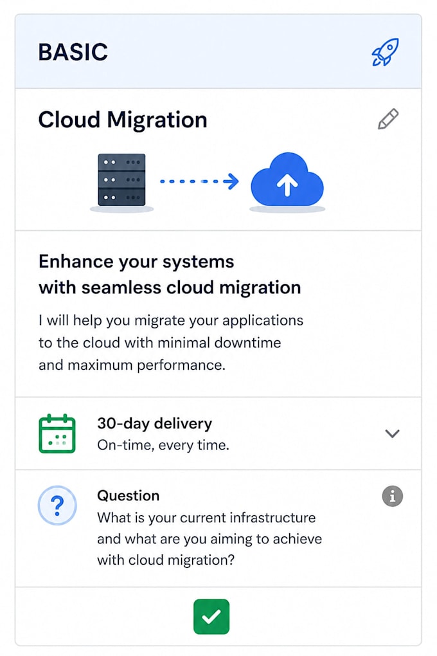The image size is (437, 656).
Task: Click the '30-day delivery' label
Action: (155, 423)
